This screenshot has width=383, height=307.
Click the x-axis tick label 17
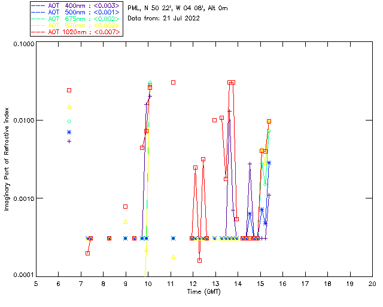click(305, 284)
